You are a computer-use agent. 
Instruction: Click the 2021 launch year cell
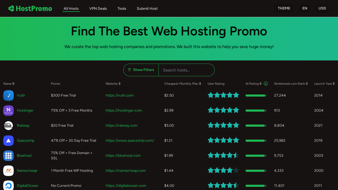pyautogui.click(x=318, y=125)
